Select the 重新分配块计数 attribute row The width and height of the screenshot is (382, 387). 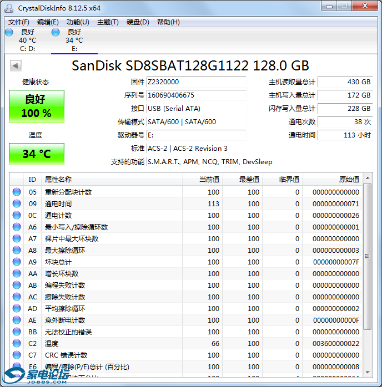[186, 192]
